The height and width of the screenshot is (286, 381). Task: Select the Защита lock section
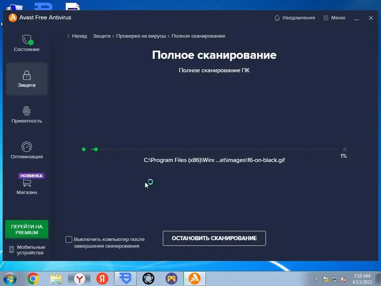click(27, 79)
